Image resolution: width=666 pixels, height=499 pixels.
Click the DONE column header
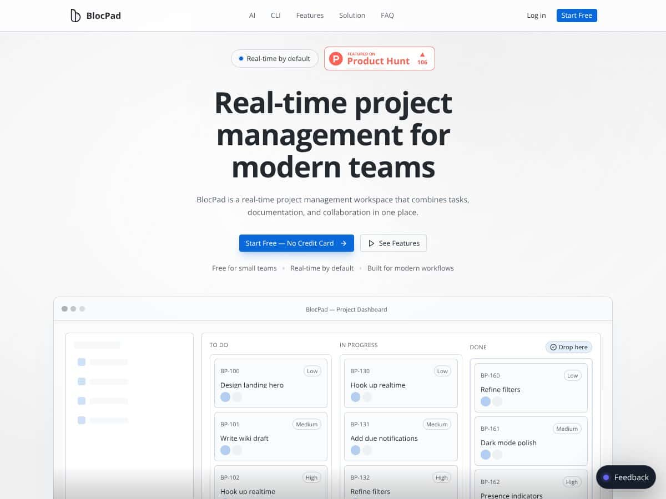click(x=478, y=347)
